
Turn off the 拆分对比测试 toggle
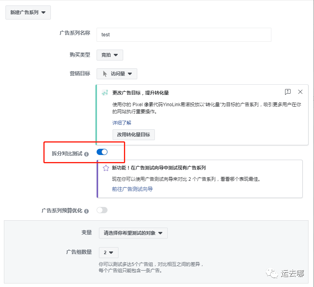(102, 152)
